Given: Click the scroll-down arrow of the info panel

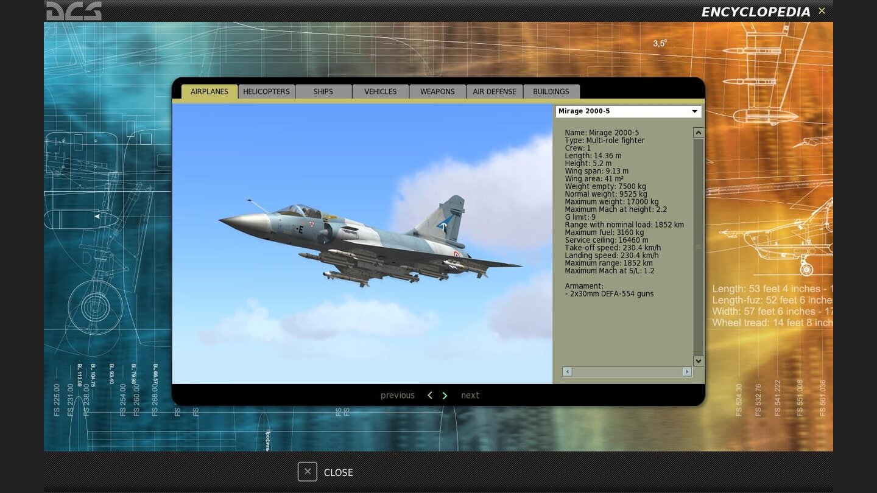Looking at the screenshot, I should pyautogui.click(x=699, y=361).
